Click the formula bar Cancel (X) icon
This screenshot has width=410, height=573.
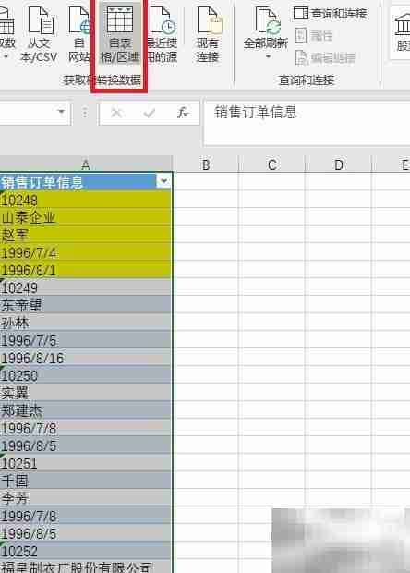pyautogui.click(x=116, y=113)
